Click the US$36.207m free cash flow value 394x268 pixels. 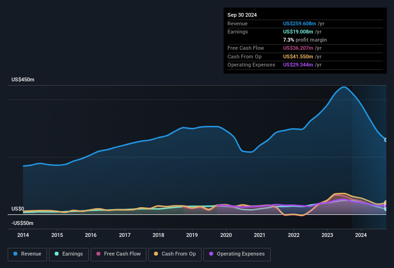tap(298, 48)
